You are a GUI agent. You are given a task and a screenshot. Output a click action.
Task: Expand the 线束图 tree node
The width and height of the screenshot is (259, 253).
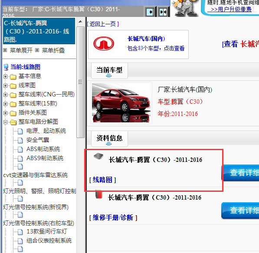click(5, 85)
